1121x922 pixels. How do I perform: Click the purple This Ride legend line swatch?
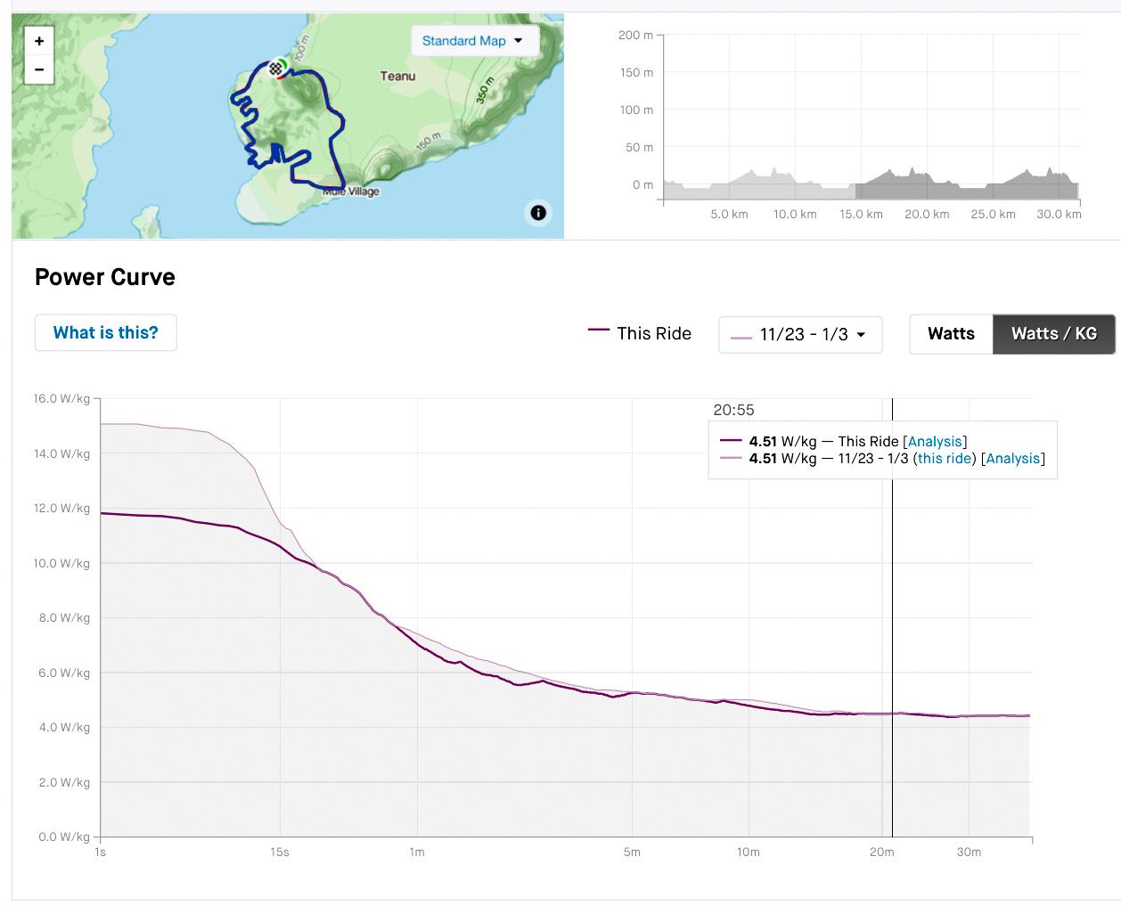[598, 330]
